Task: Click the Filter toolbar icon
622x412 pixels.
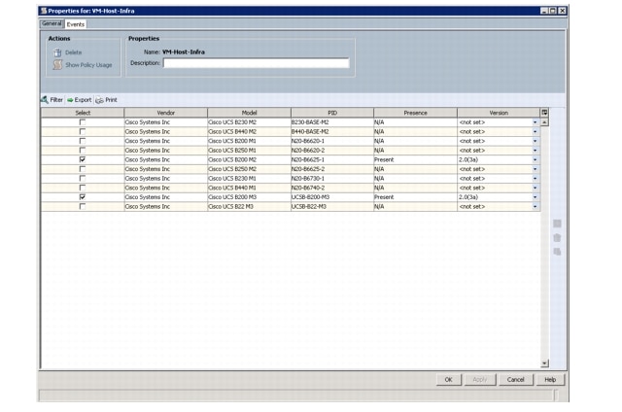Action: coord(45,99)
